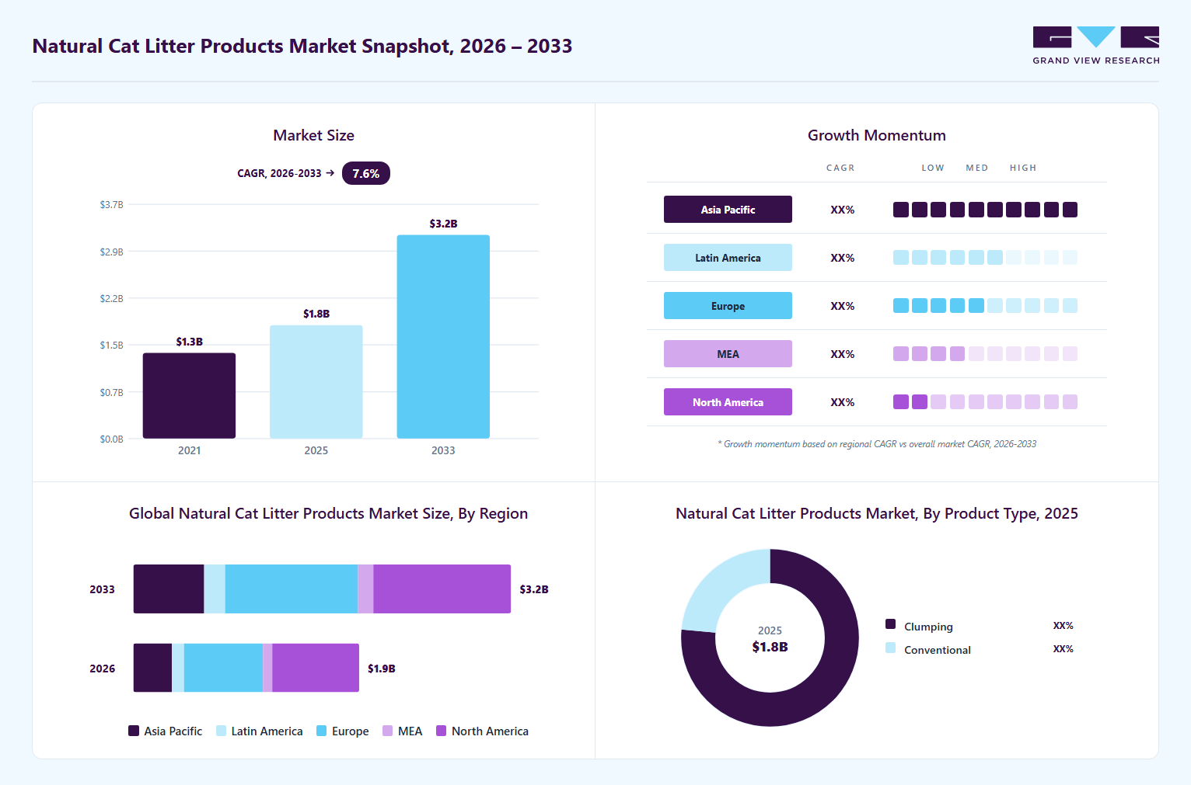Select the North America region label

(x=728, y=402)
